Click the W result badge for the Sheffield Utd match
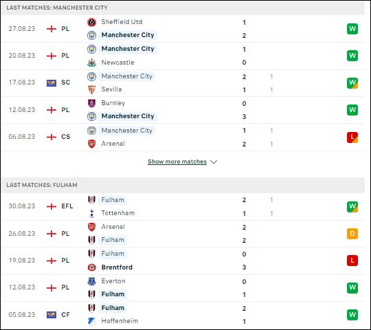Viewport: 371px width, 330px height. pyautogui.click(x=352, y=29)
